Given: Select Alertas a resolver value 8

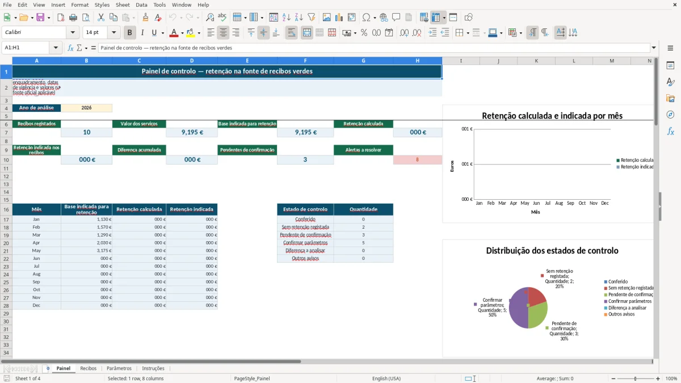Looking at the screenshot, I should pos(417,160).
